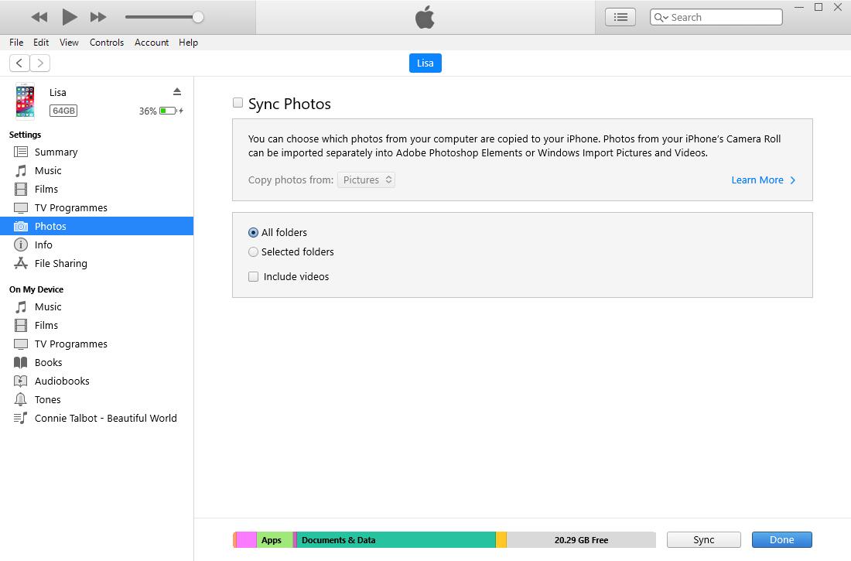The width and height of the screenshot is (851, 561).
Task: Open Books on the device
Action: coord(97,362)
